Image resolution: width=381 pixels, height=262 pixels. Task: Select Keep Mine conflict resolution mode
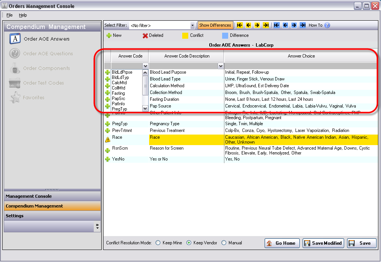(158, 243)
